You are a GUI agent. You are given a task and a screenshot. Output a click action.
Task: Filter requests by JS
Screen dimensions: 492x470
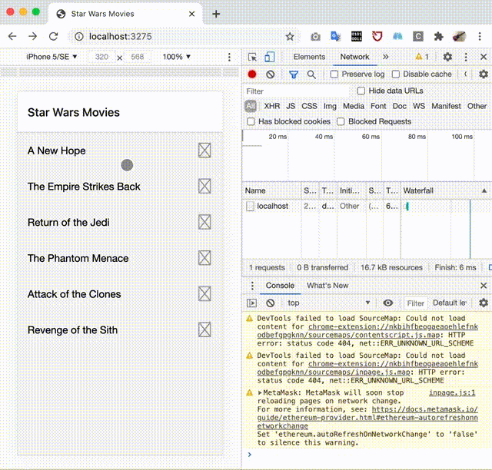pos(291,106)
